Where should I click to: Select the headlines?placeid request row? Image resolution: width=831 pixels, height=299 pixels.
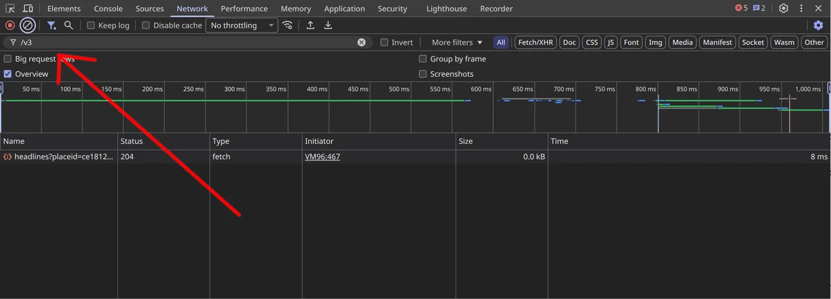[x=415, y=157]
